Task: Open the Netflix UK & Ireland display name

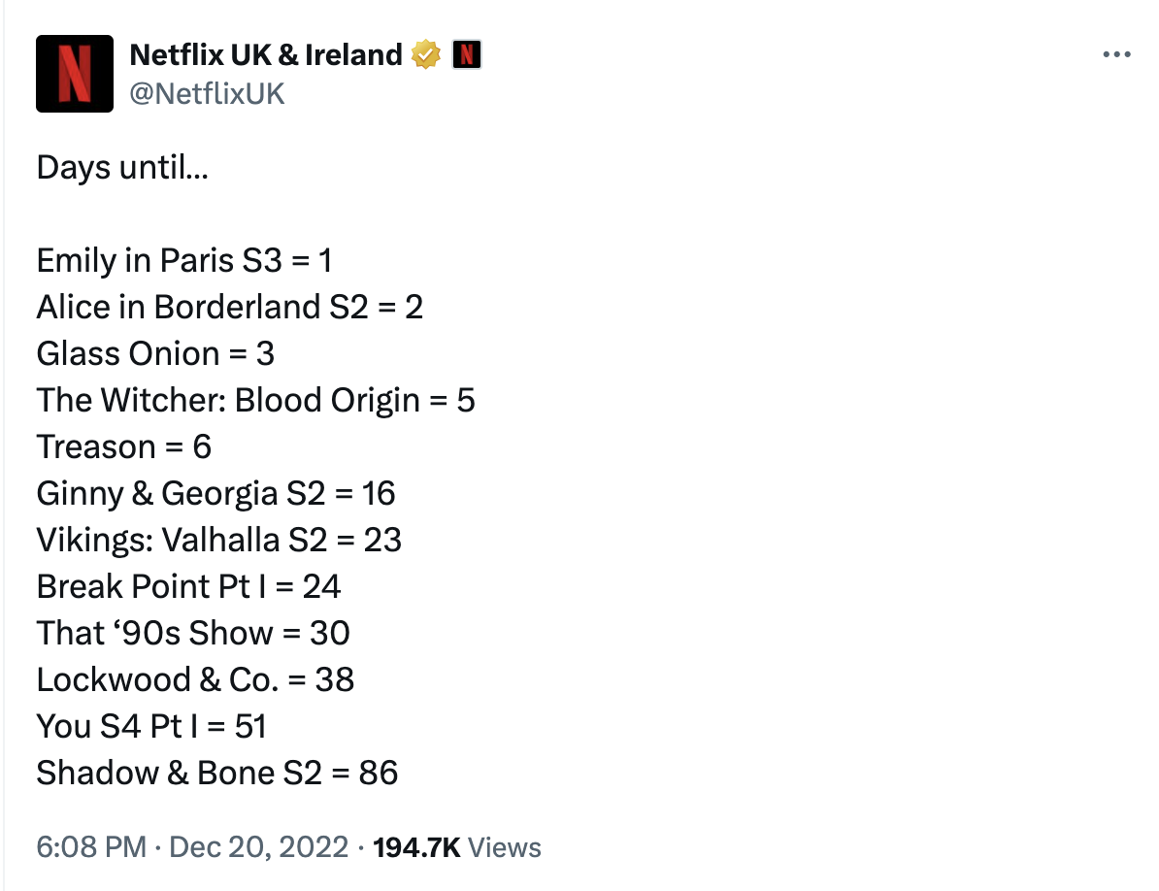Action: tap(266, 55)
